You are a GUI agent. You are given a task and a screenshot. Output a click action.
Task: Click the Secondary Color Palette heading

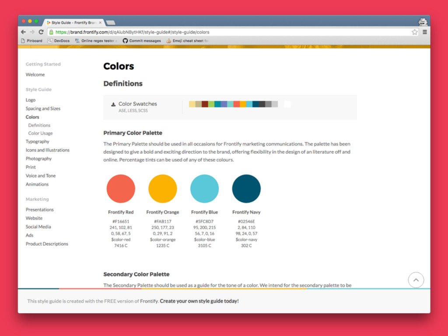[136, 274]
